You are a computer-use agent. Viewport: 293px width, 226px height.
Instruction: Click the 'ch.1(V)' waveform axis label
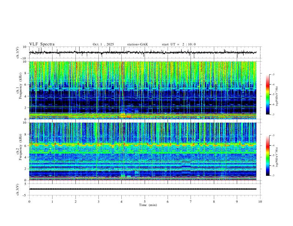click(18, 52)
